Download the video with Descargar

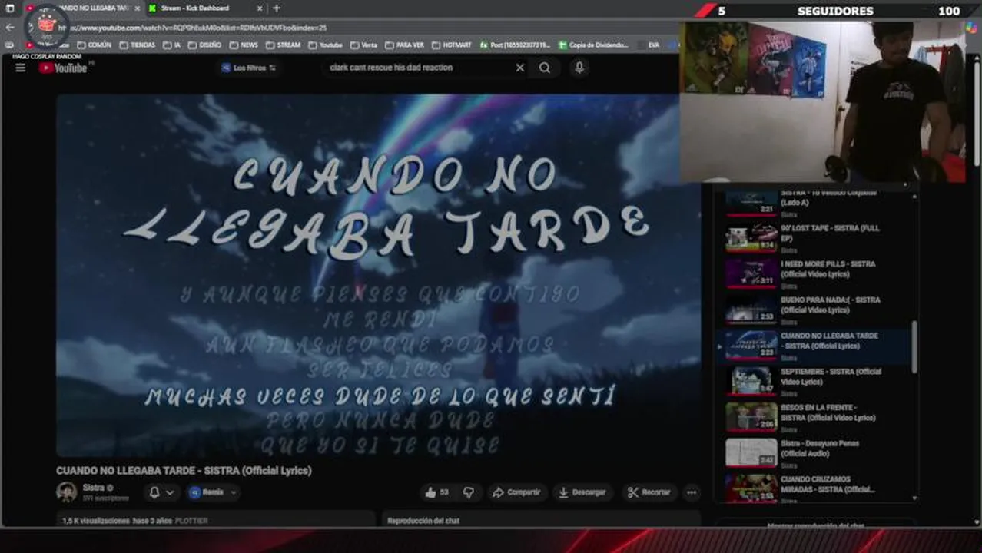click(x=582, y=492)
